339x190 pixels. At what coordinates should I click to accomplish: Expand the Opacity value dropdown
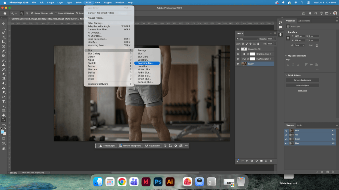pyautogui.click(x=275, y=39)
